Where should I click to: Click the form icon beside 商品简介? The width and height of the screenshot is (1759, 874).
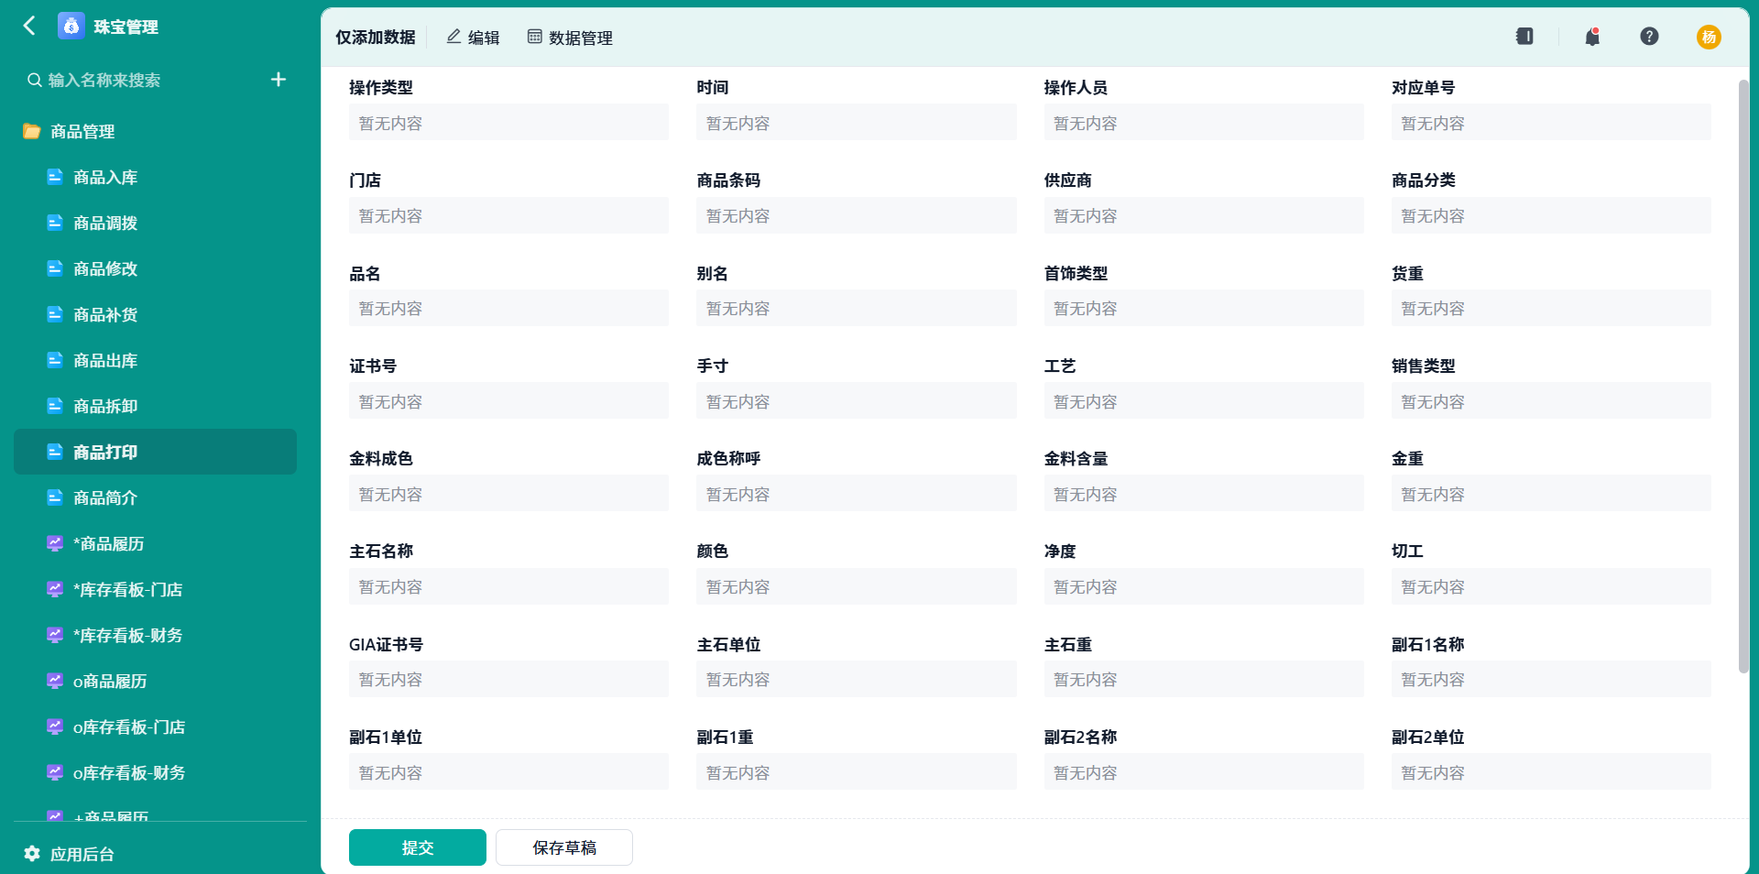click(55, 497)
